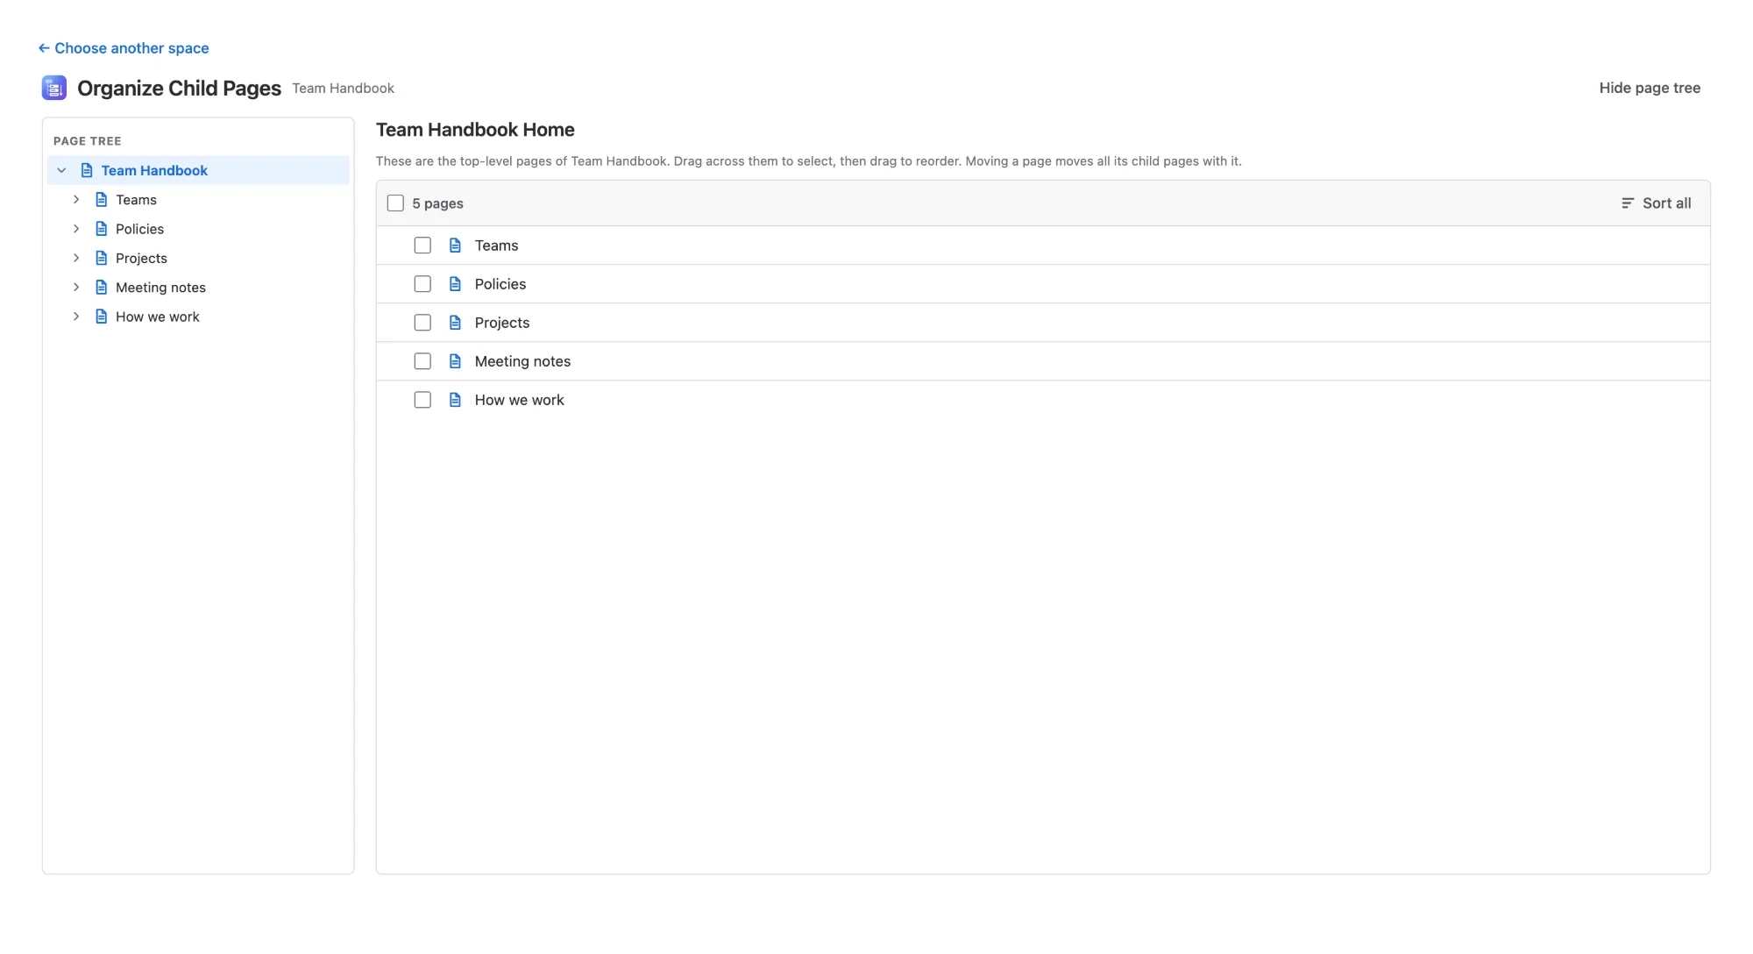1753x954 pixels.
Task: Open How we work in the page tree
Action: pyautogui.click(x=158, y=317)
